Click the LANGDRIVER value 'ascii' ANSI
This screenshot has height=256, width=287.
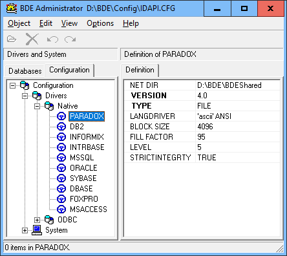pos(238,116)
